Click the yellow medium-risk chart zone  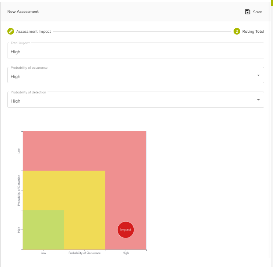pyautogui.click(x=64, y=191)
